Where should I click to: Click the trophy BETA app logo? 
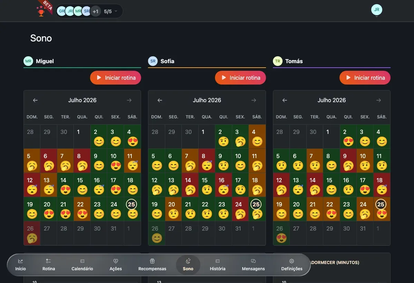point(44,9)
